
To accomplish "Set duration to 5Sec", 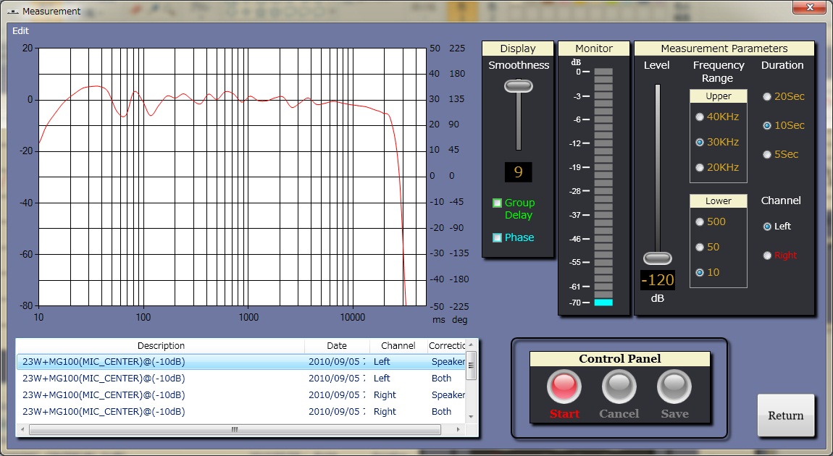I will [767, 154].
